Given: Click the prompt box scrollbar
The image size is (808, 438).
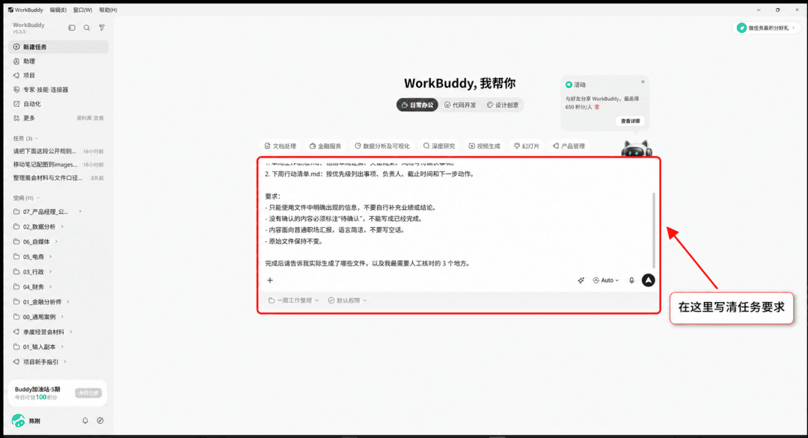Looking at the screenshot, I should point(653,230).
